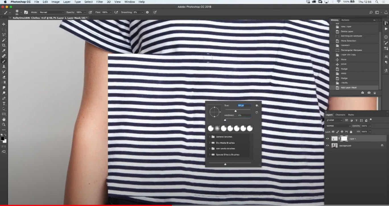Image resolution: width=389 pixels, height=206 pixels.
Task: Open the Edit Toolbar three-dots menu
Action: [x=4, y=130]
